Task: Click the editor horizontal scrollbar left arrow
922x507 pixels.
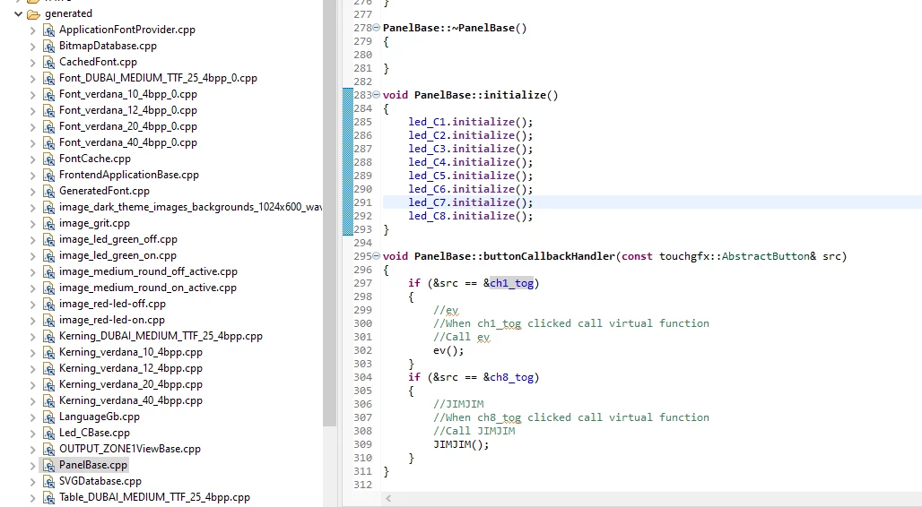Action: click(388, 498)
